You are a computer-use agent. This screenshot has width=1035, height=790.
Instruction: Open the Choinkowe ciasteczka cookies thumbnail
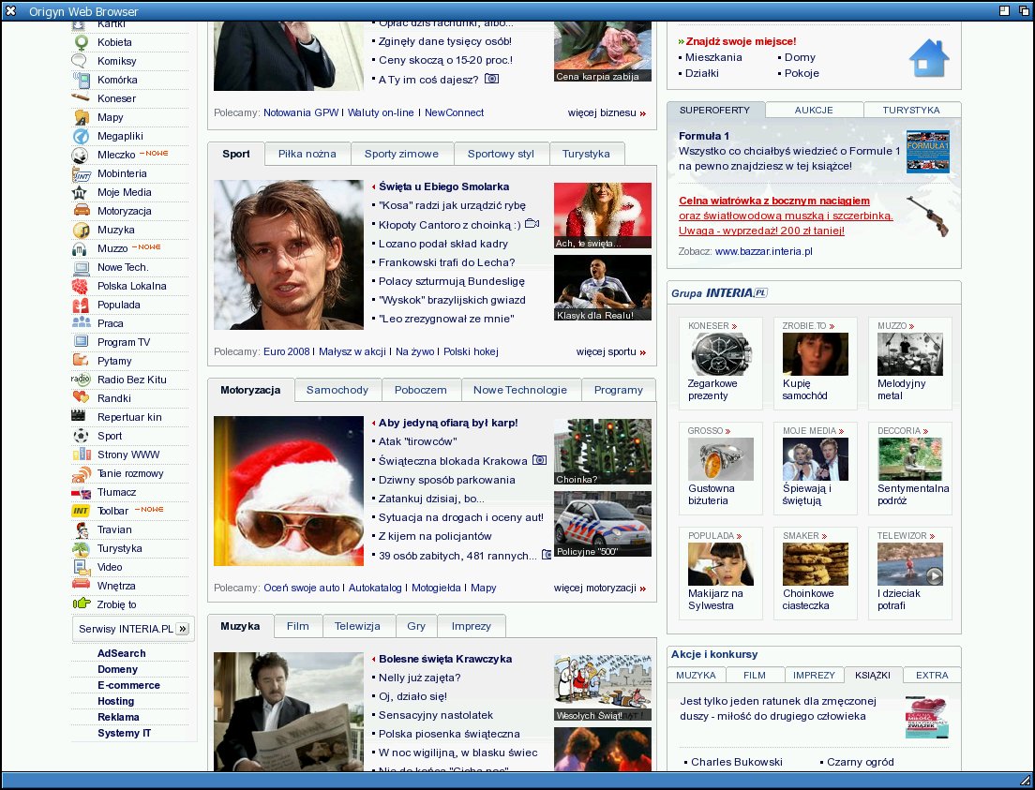pyautogui.click(x=816, y=564)
